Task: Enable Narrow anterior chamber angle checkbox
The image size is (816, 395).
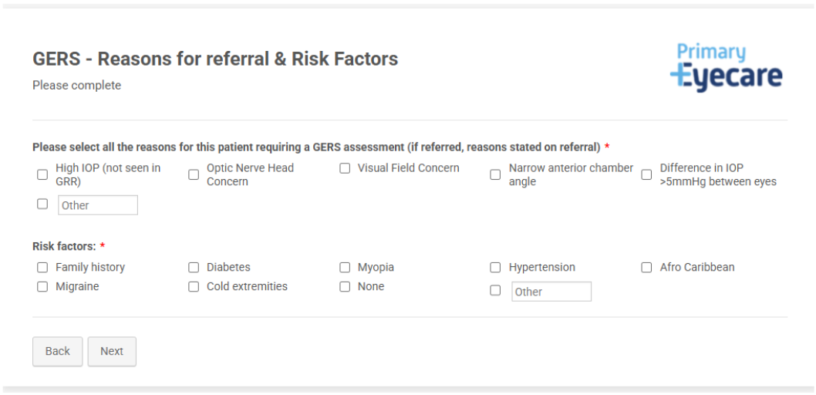Action: pyautogui.click(x=496, y=175)
